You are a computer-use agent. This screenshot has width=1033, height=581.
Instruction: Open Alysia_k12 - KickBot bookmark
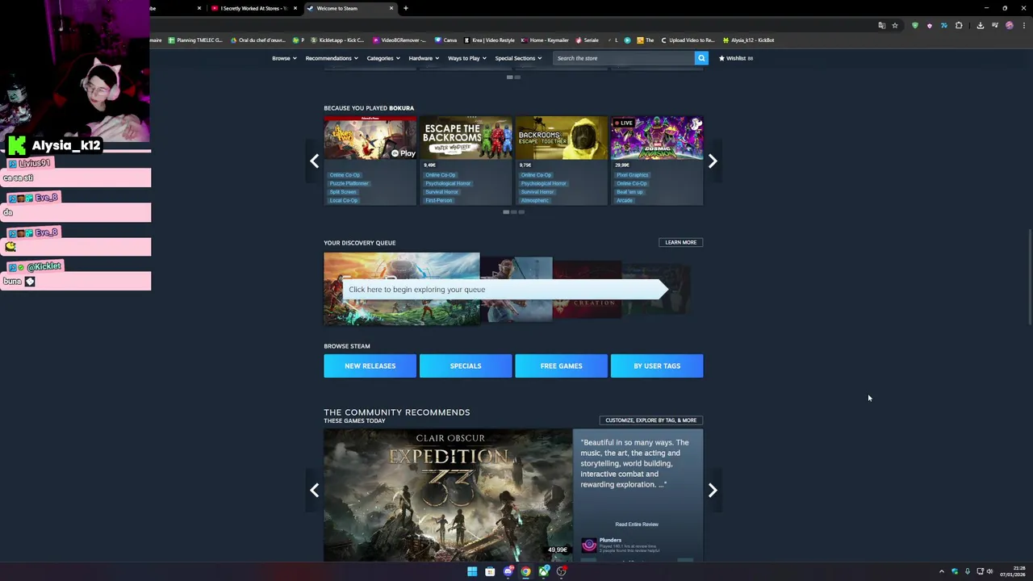tap(749, 40)
